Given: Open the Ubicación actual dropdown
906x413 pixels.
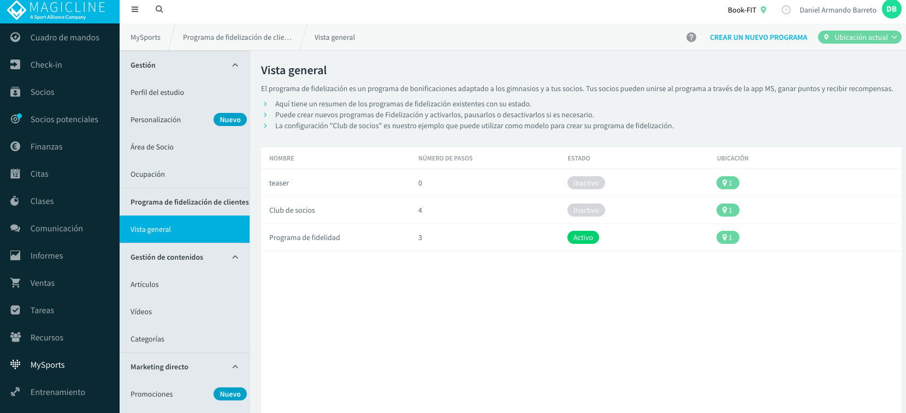Looking at the screenshot, I should click(x=860, y=37).
